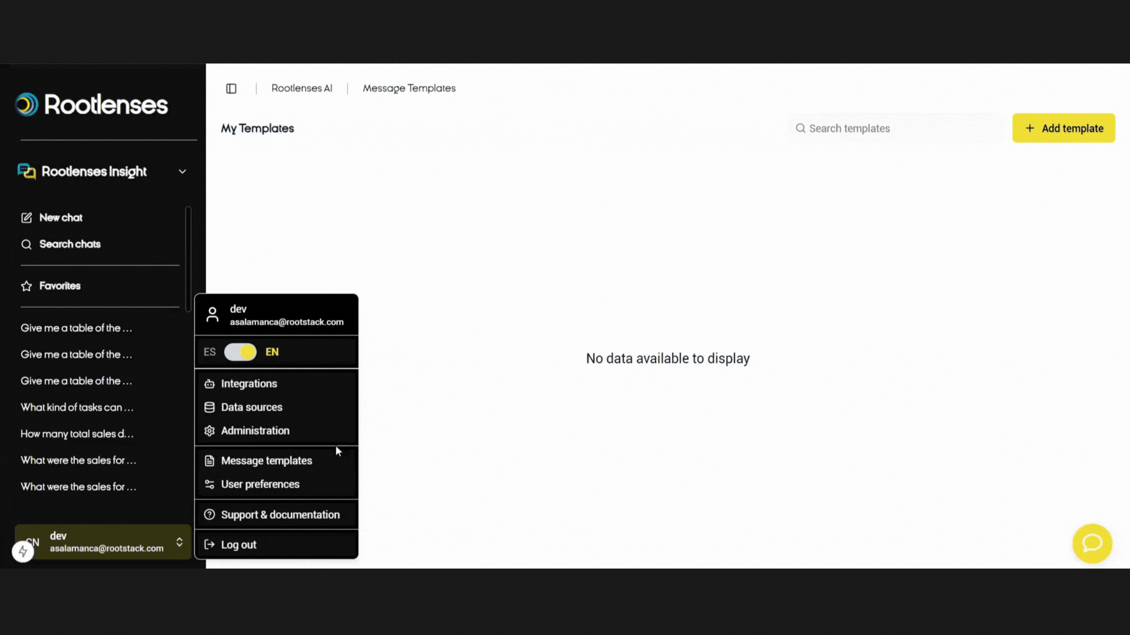The width and height of the screenshot is (1130, 635).
Task: Click the lightning bolt badge icon
Action: point(23,552)
